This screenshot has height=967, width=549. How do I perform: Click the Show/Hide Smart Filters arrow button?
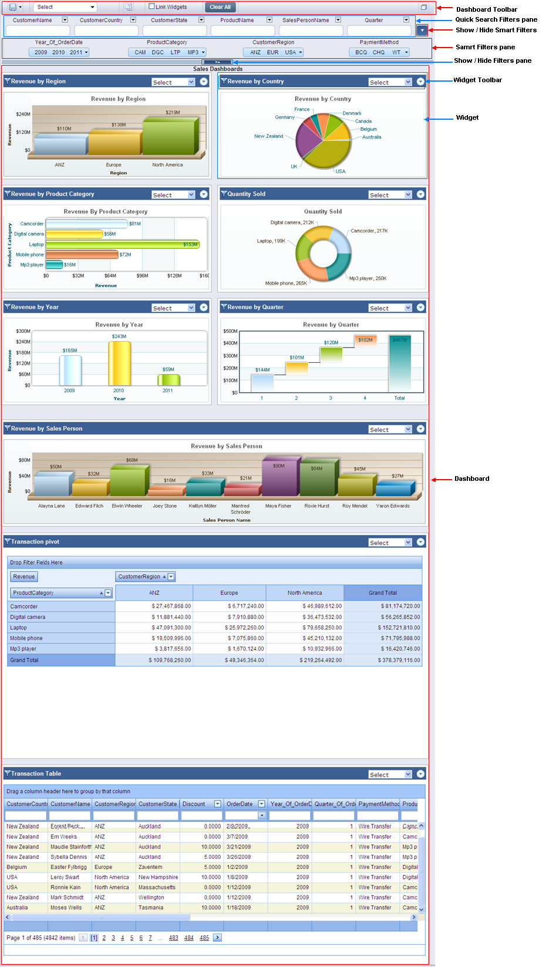(x=422, y=31)
